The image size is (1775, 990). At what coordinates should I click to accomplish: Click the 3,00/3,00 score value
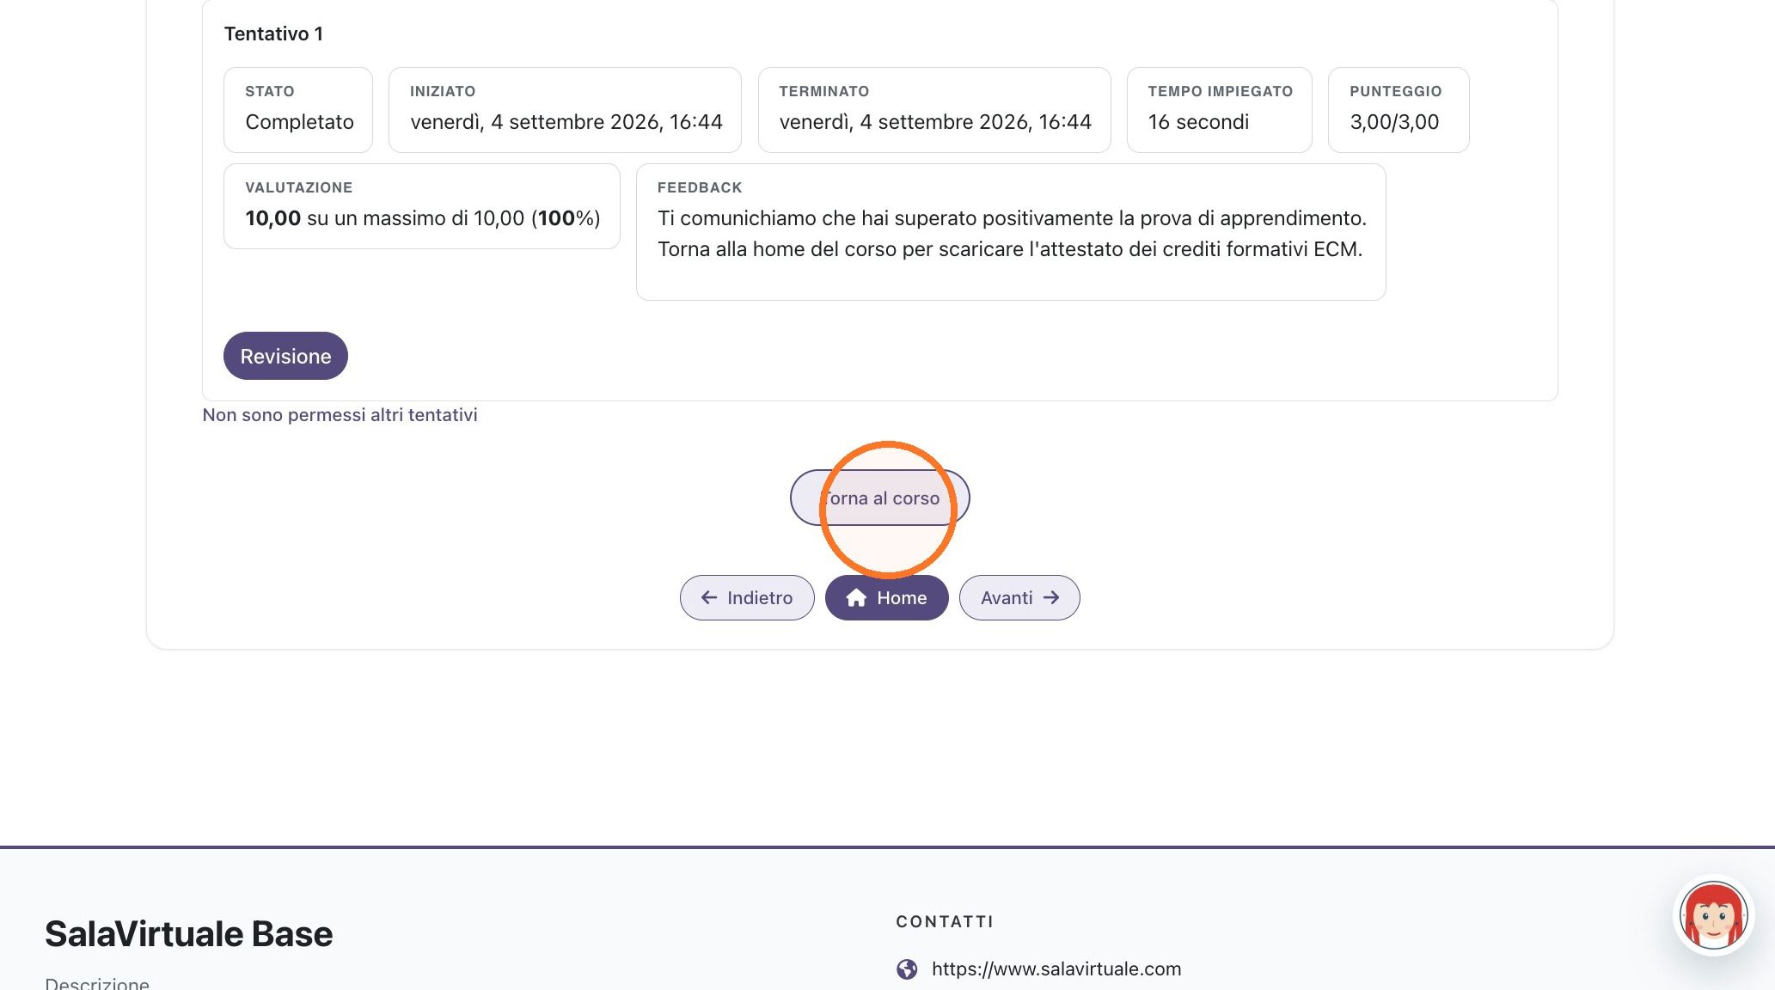pyautogui.click(x=1394, y=122)
